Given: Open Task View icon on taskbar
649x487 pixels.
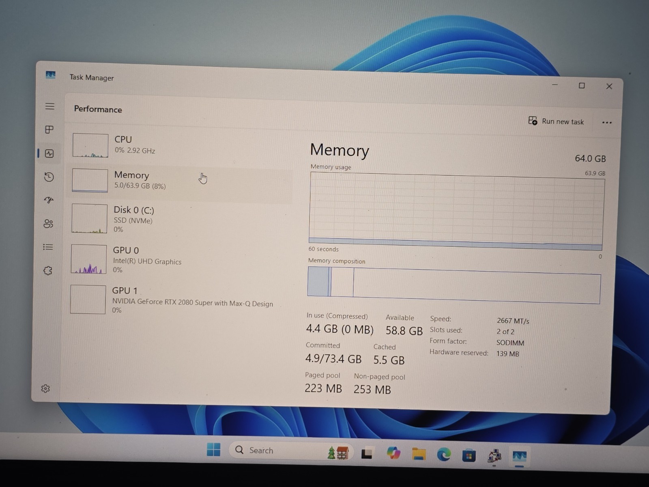Looking at the screenshot, I should coord(367,453).
